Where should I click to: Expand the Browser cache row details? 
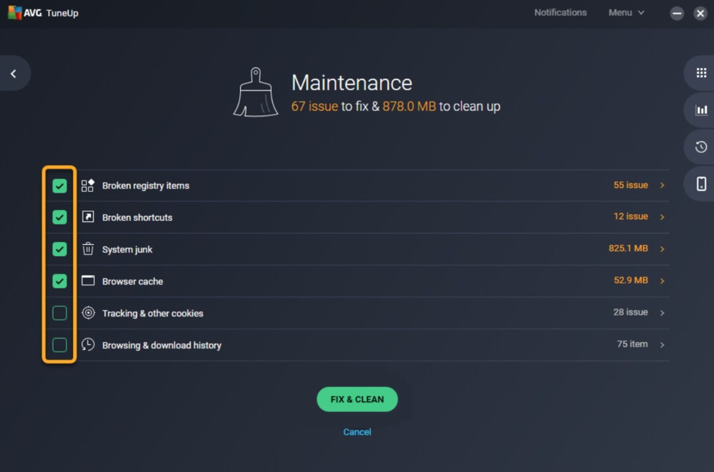point(662,281)
